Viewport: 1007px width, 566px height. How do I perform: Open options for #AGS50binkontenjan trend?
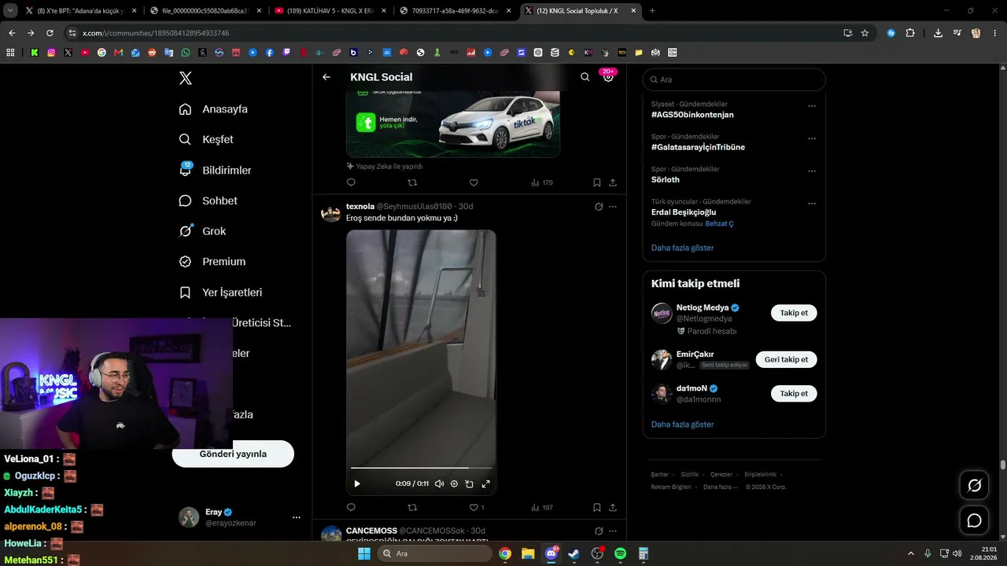click(x=812, y=106)
